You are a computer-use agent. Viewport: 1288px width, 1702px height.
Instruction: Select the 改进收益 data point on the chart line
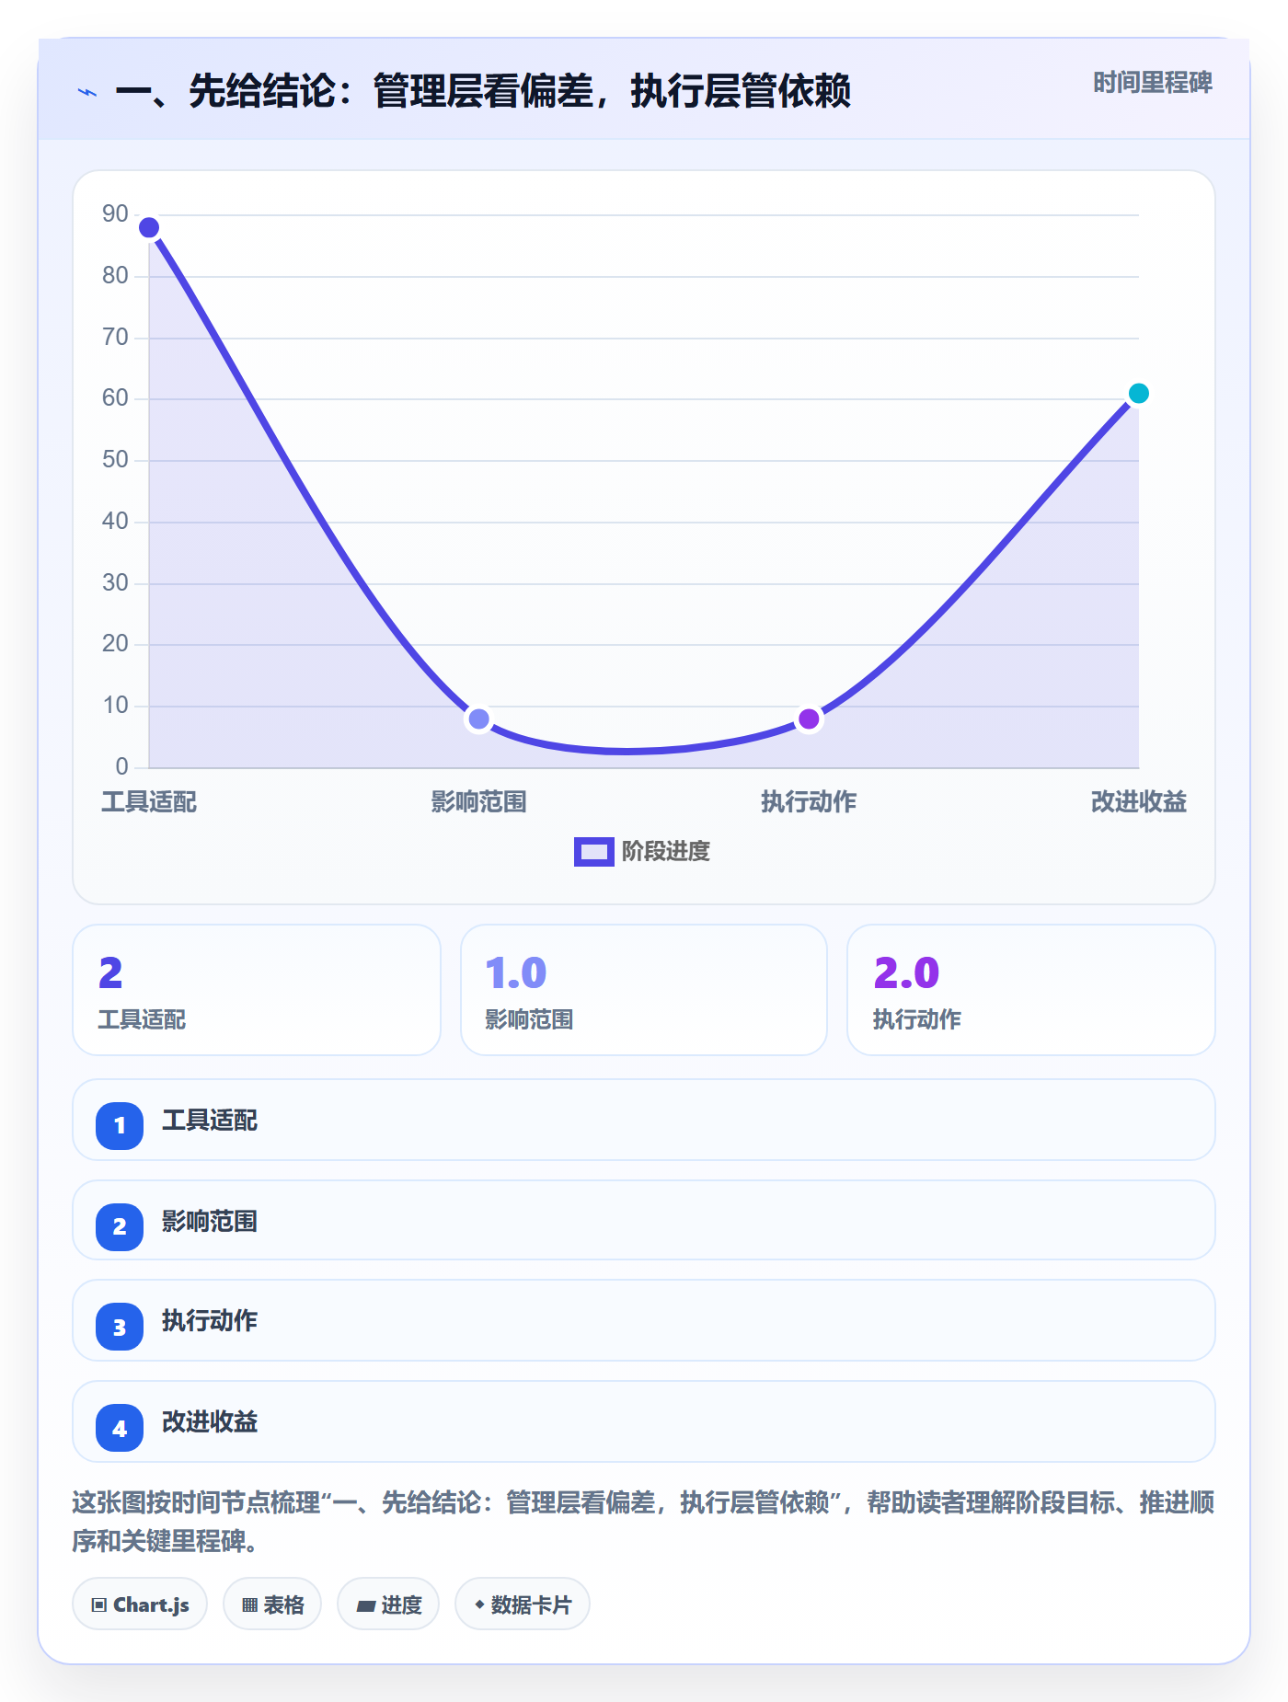pos(1138,394)
